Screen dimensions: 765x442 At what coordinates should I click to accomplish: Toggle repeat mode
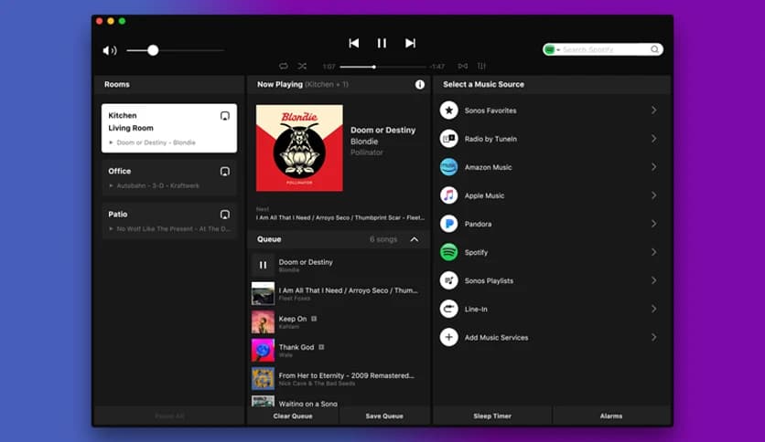(x=284, y=66)
